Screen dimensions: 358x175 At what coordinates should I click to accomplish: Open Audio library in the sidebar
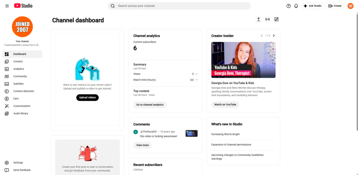coord(22,113)
